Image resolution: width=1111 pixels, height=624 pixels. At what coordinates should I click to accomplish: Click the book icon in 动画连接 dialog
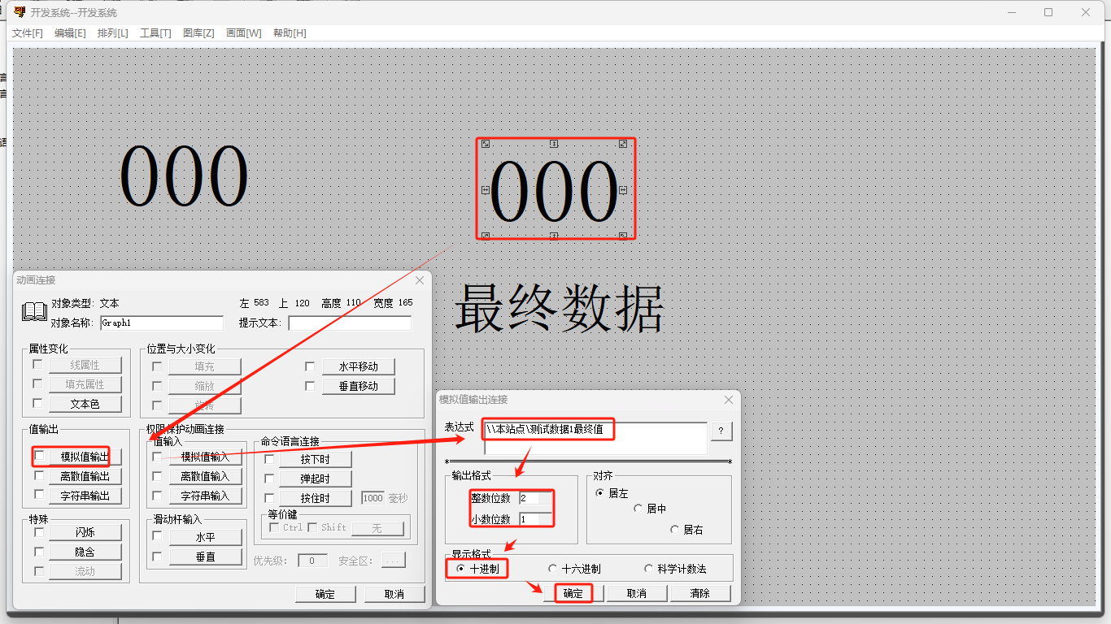34,312
